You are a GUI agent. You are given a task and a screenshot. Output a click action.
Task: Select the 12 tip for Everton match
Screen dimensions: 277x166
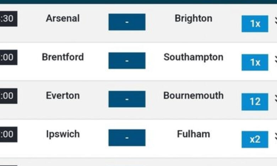[255, 102]
